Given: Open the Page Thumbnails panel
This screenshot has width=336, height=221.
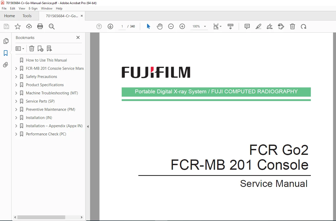Looking at the screenshot, I should [x=6, y=41].
